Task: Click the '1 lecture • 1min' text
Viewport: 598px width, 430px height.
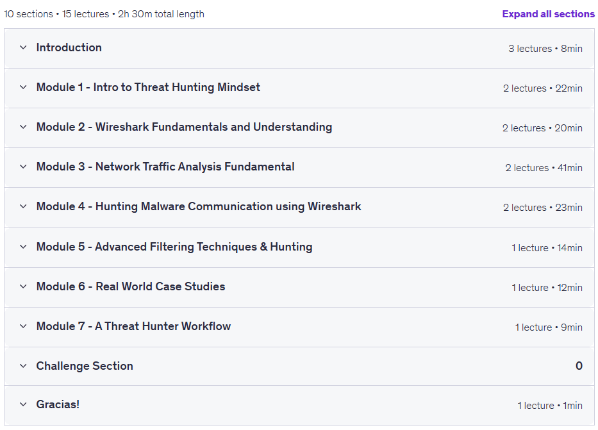Action: tap(550, 406)
